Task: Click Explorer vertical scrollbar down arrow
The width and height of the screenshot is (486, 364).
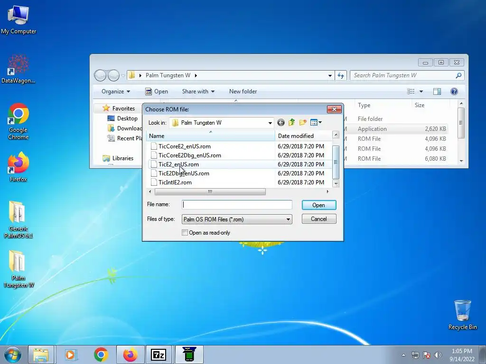Action: pos(461,161)
